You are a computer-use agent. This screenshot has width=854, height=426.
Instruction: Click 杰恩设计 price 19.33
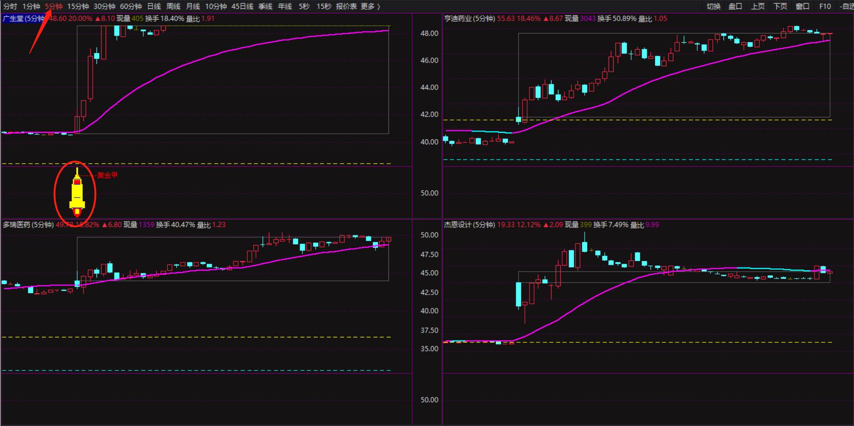coord(506,225)
